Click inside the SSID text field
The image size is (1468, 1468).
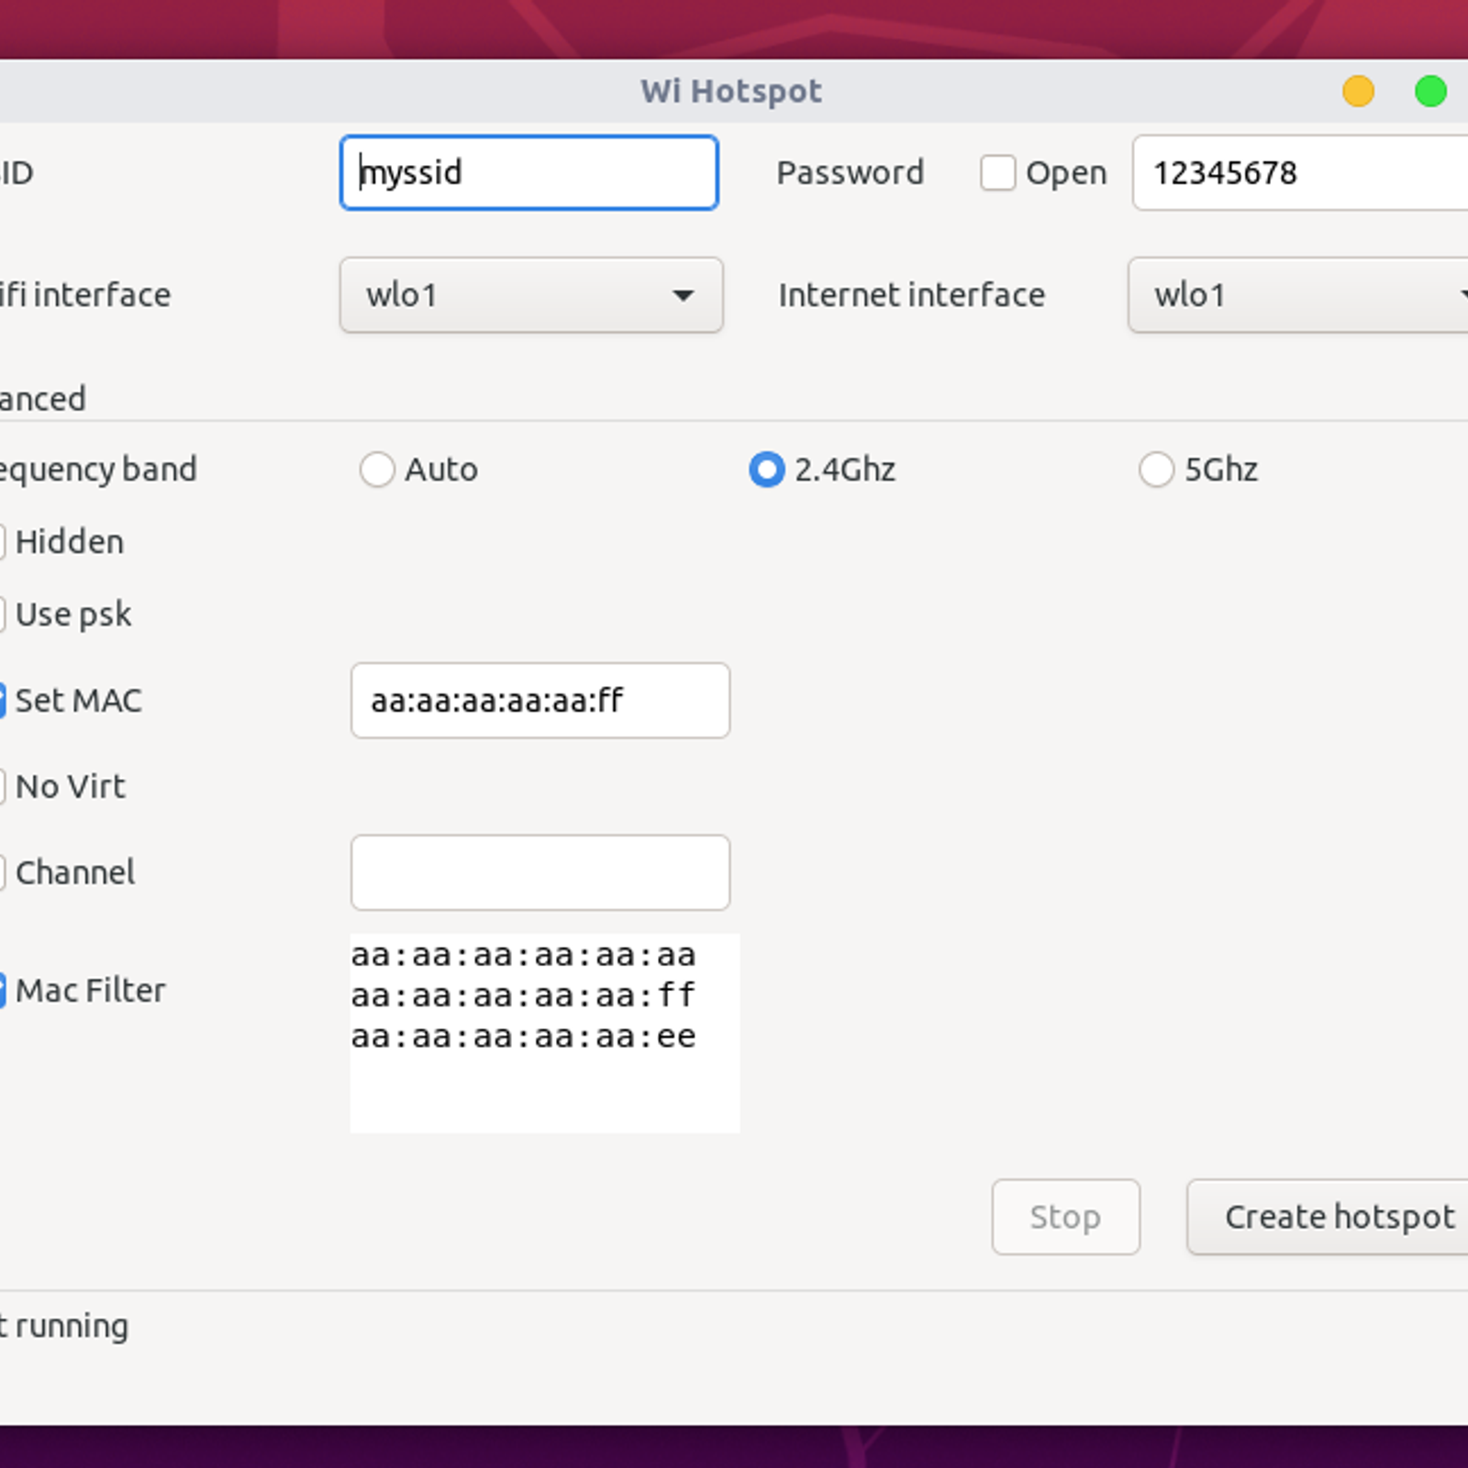tap(528, 172)
